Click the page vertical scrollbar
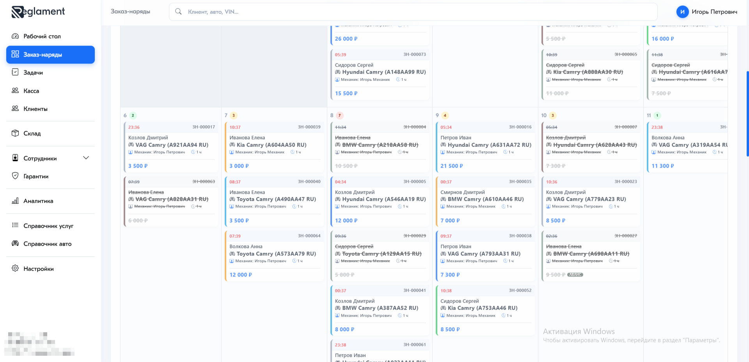 (x=747, y=114)
